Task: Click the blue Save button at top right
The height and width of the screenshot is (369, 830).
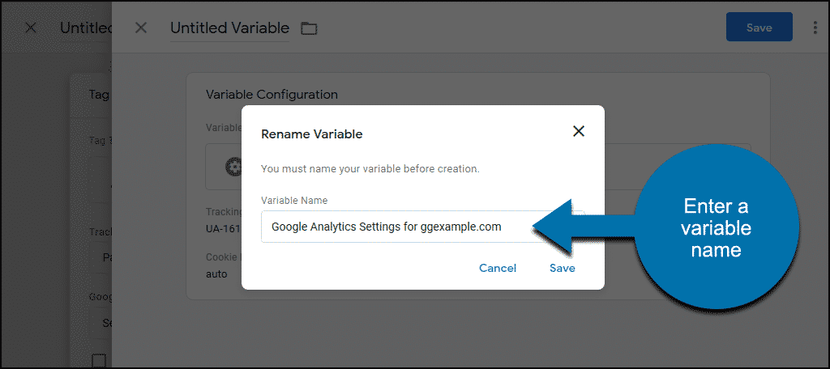Action: click(x=759, y=28)
